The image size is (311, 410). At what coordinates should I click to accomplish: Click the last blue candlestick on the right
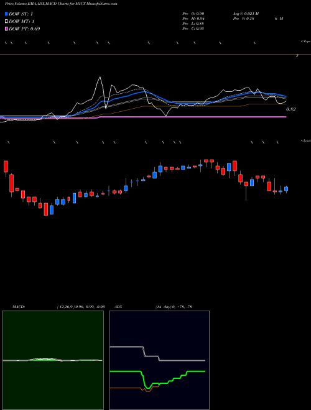pos(286,189)
